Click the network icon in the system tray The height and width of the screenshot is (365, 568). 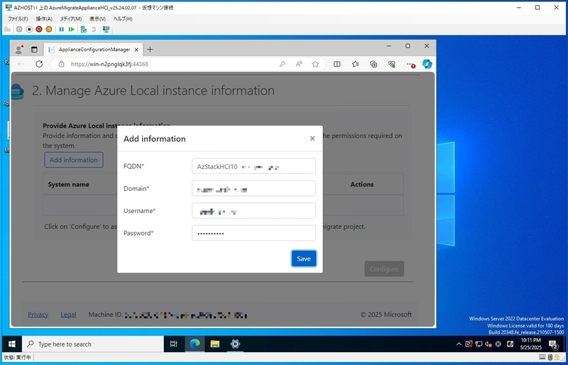[x=479, y=344]
